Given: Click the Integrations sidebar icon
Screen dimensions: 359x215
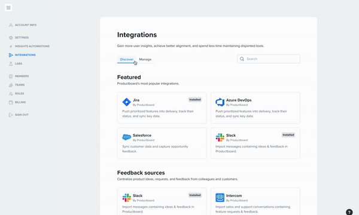Looking at the screenshot, I should tap(11, 55).
